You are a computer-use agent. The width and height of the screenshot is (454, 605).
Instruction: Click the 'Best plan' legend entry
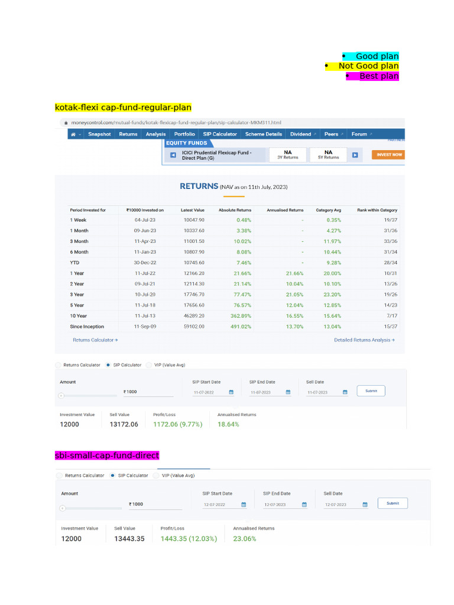tap(379, 76)
